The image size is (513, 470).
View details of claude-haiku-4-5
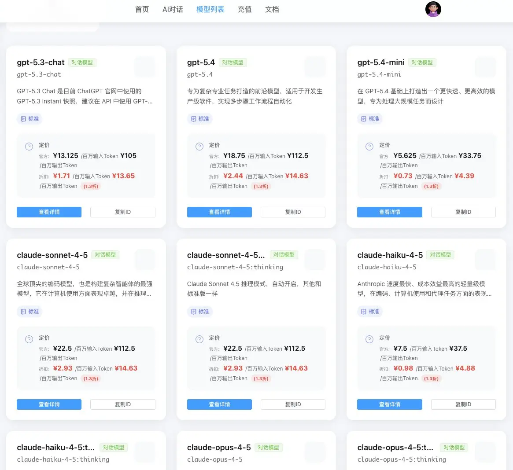click(390, 404)
